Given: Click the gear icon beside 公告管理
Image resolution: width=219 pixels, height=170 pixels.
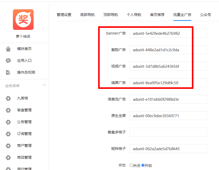Looking at the screenshot, I should 8,122.
